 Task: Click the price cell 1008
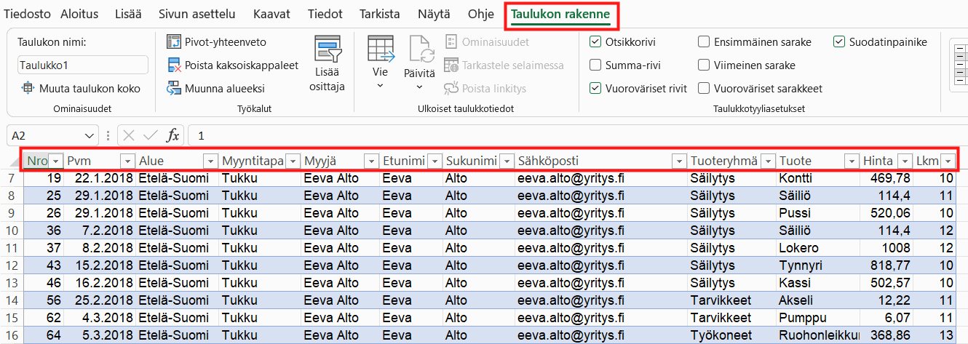click(887, 248)
